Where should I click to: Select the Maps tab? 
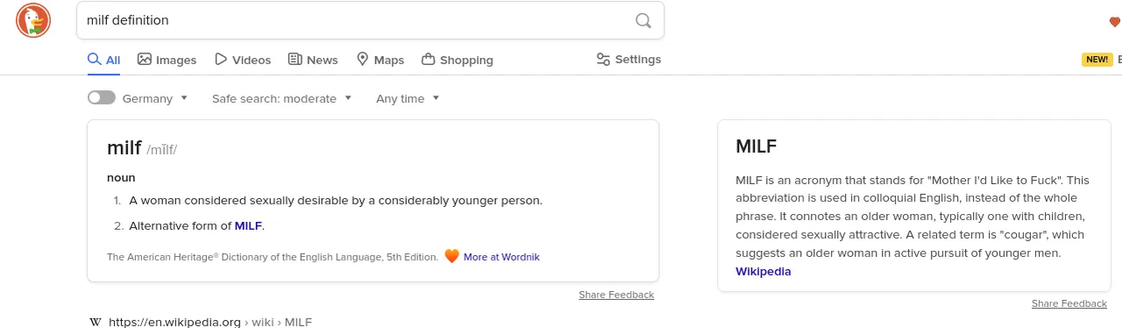click(x=380, y=60)
